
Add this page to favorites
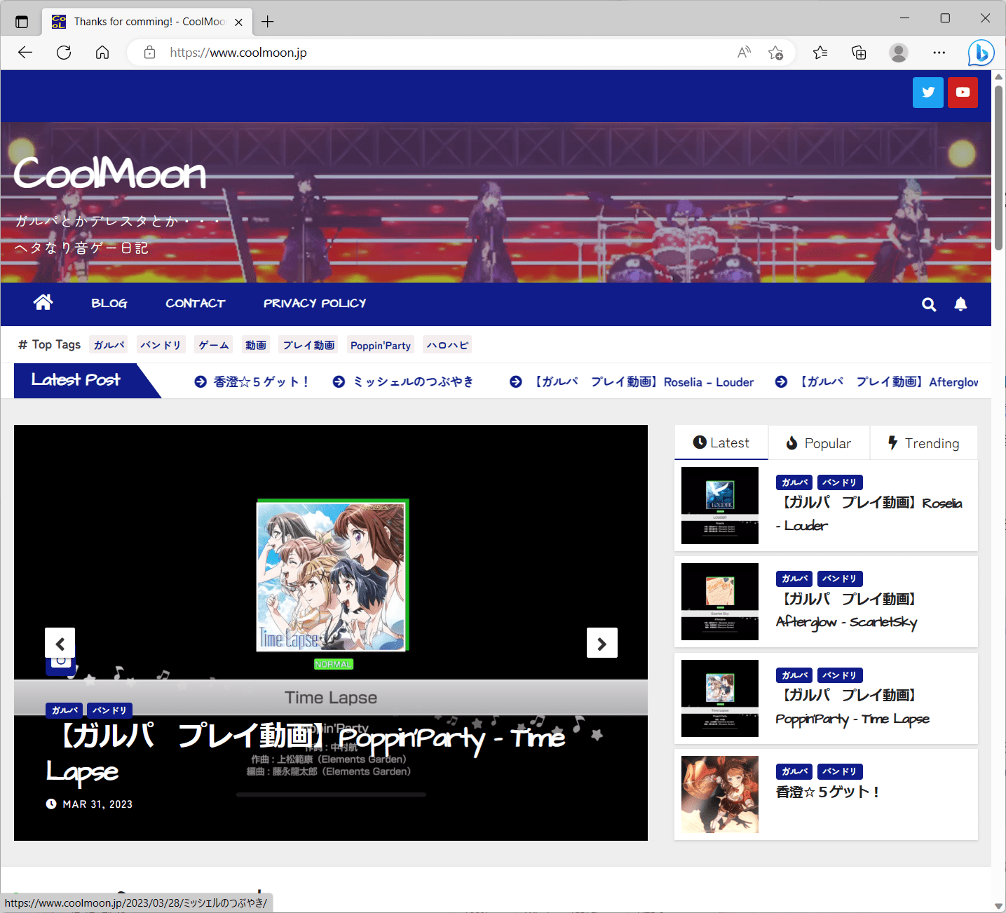pyautogui.click(x=775, y=53)
